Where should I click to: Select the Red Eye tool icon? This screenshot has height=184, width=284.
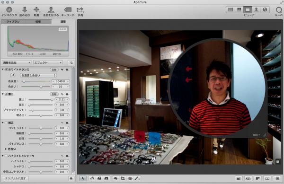[x=130, y=178]
